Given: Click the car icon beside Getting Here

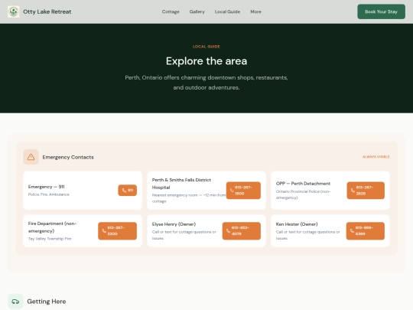Looking at the screenshot, I should coord(15,302).
